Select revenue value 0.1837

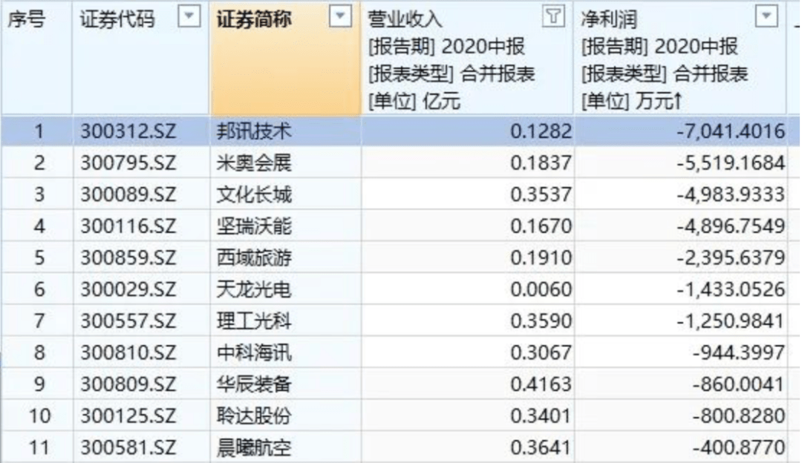[541, 163]
